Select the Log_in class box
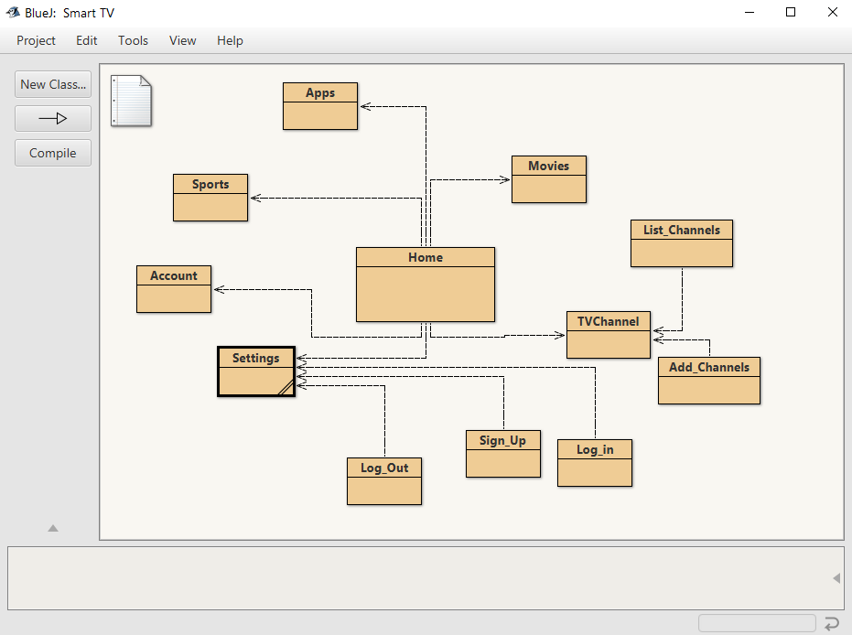The height and width of the screenshot is (635, 852). tap(595, 463)
